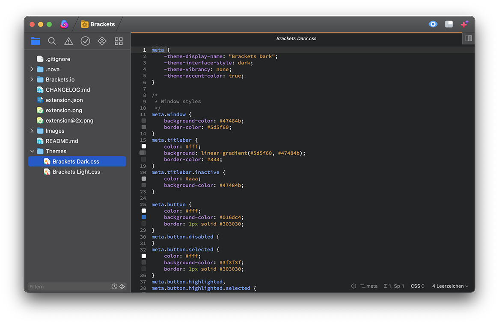
Task: Open color swatch for border-color #5d5f60
Action: (x=144, y=127)
